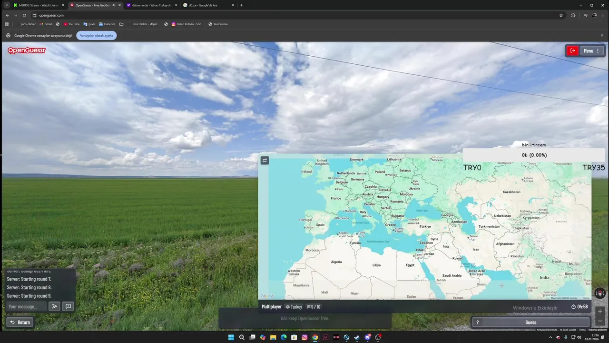Click Varsayılan olarak ayarla button
This screenshot has width=609, height=343.
(97, 35)
